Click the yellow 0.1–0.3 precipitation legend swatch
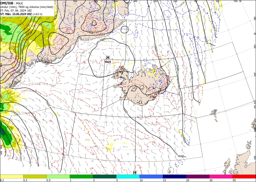 tap(12, 176)
